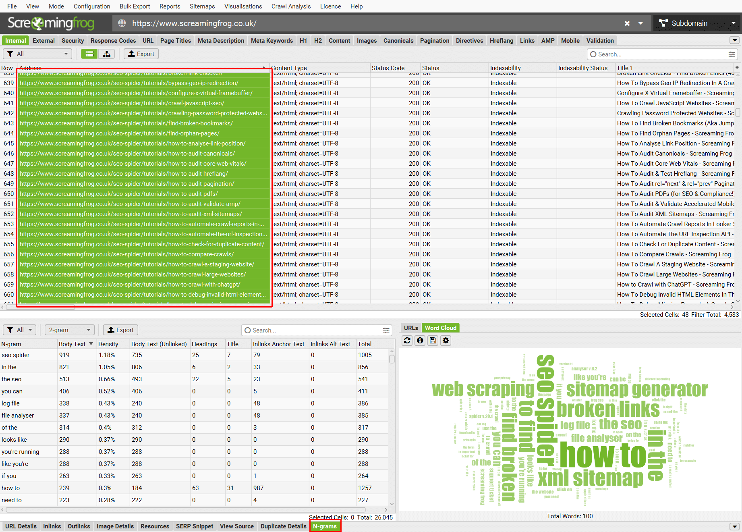Sort by the Density column header
Viewport: 742px width, 532px height.
[113, 344]
